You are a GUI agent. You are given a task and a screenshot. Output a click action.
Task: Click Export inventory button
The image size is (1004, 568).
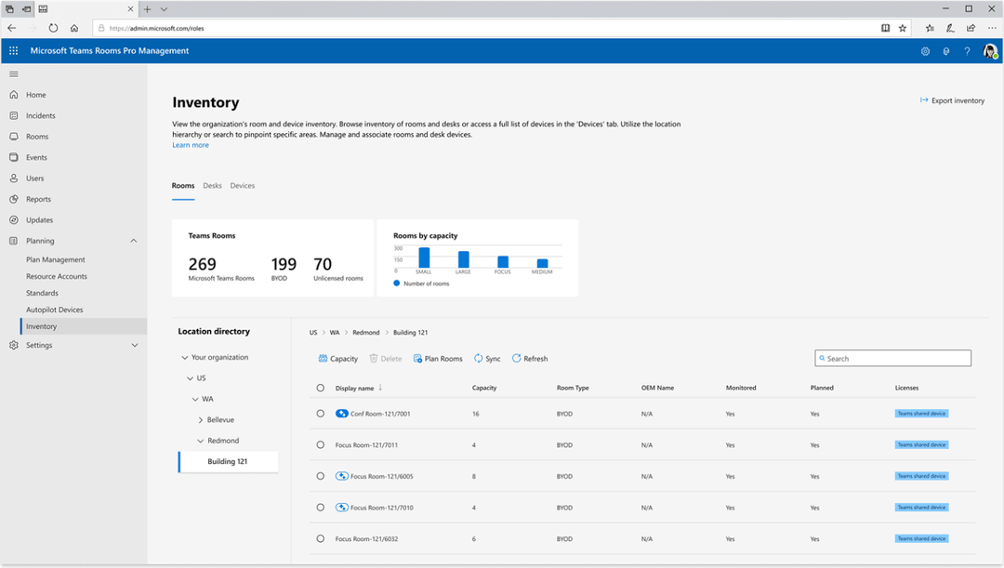click(952, 100)
